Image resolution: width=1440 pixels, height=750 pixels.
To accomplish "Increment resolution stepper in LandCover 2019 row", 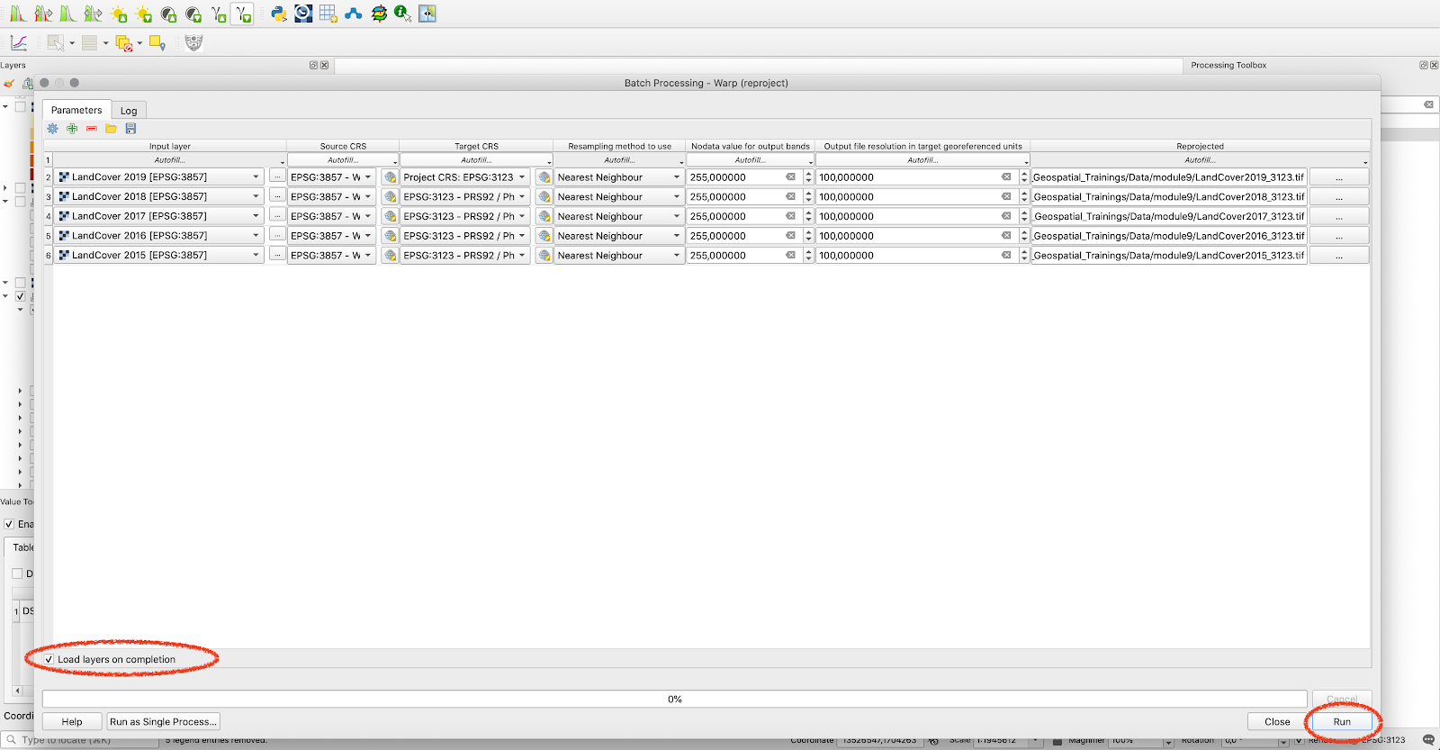I will point(1024,174).
